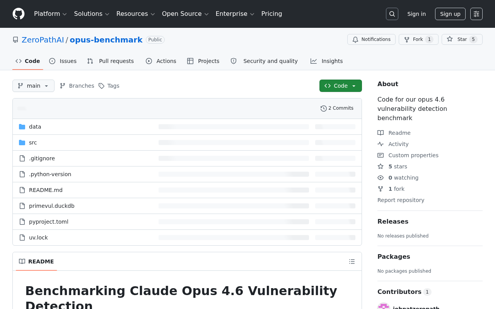Select the README tab heading
Image resolution: width=495 pixels, height=309 pixels.
(x=36, y=261)
